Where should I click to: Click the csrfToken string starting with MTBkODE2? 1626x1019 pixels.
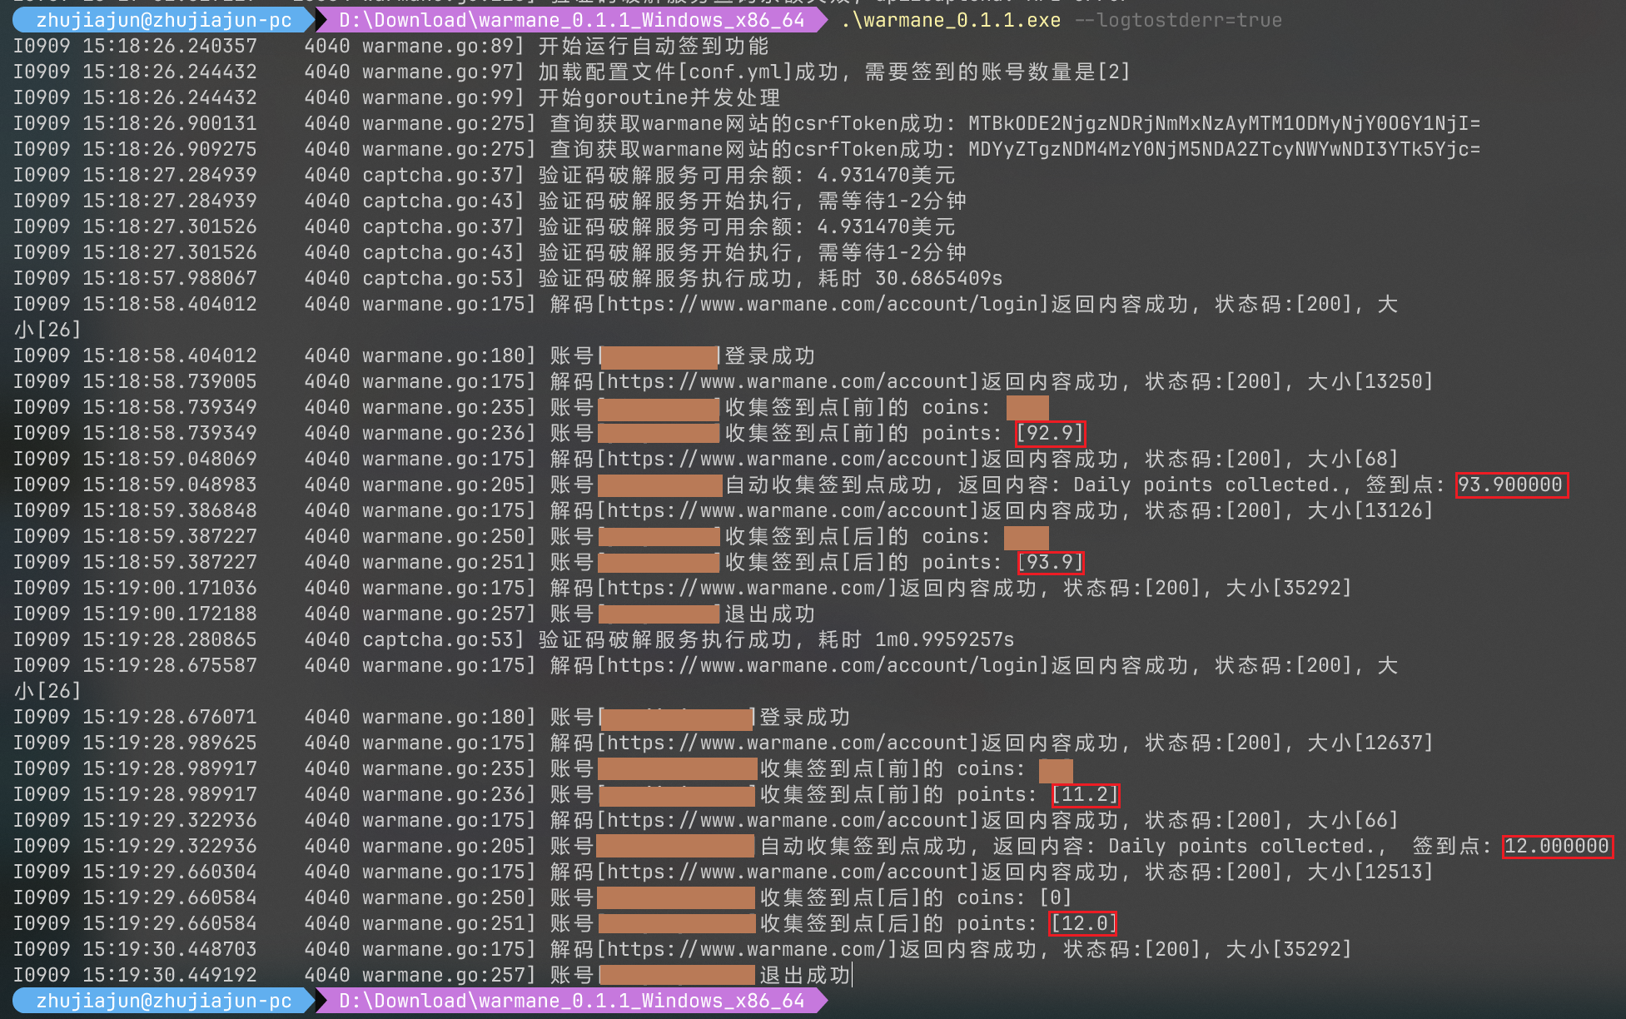pos(1223,123)
